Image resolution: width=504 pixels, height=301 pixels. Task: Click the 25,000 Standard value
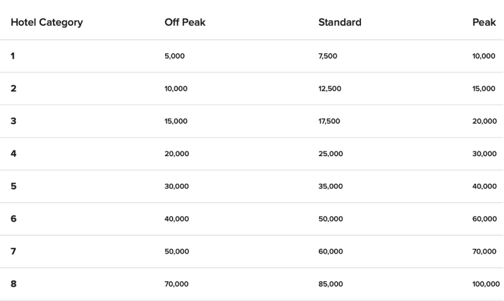coord(331,154)
